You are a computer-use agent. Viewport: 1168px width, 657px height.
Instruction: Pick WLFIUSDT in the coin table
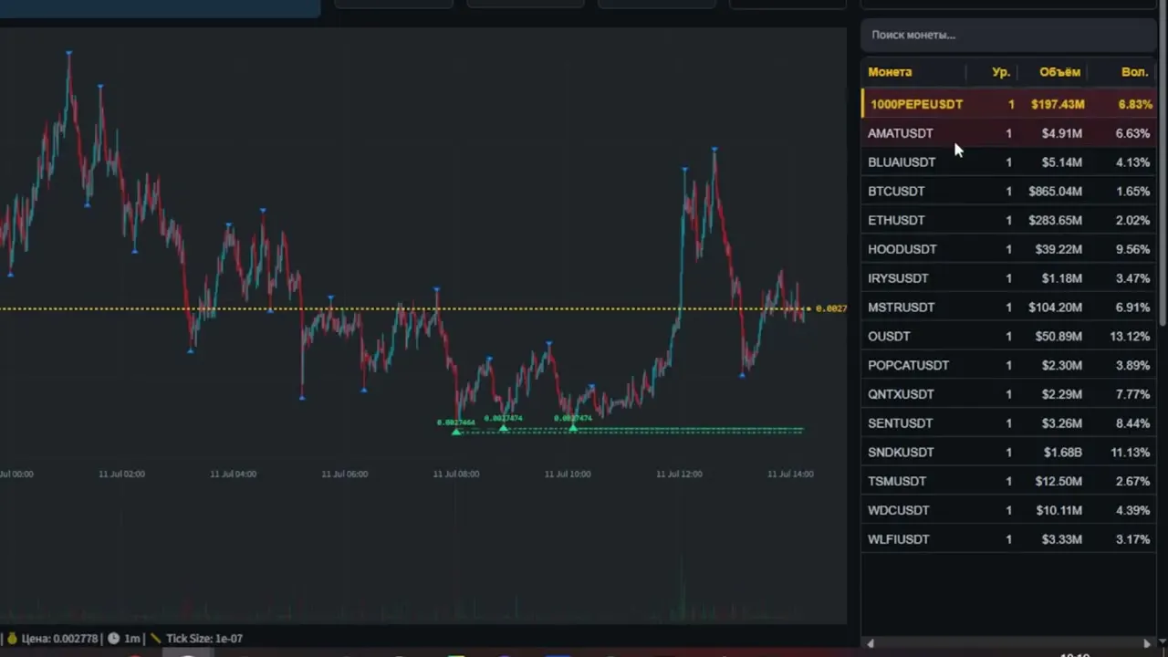[x=1008, y=539]
